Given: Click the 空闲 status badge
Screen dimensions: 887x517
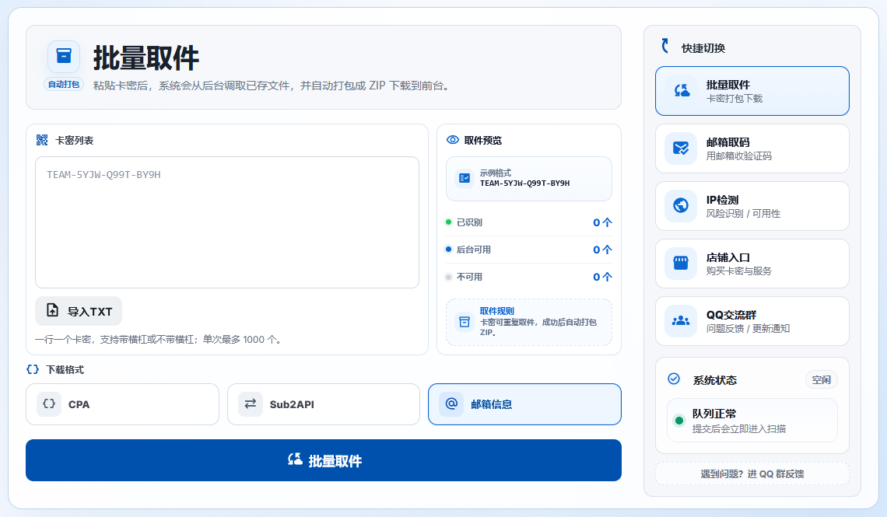Looking at the screenshot, I should (x=822, y=379).
